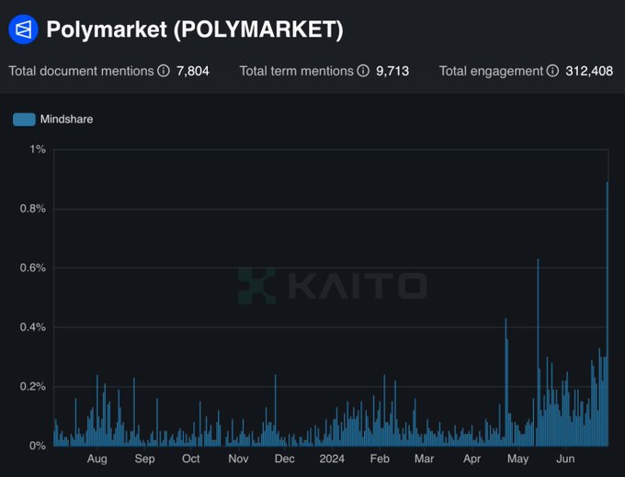Open info icon beside Total engagement

coord(552,71)
